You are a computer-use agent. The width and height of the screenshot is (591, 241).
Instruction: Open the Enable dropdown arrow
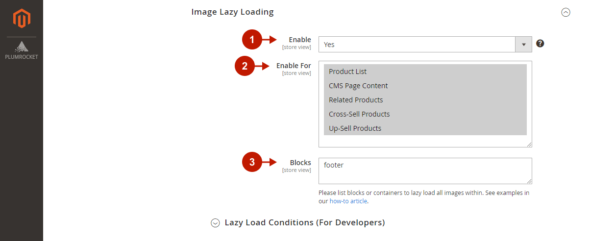pos(523,45)
